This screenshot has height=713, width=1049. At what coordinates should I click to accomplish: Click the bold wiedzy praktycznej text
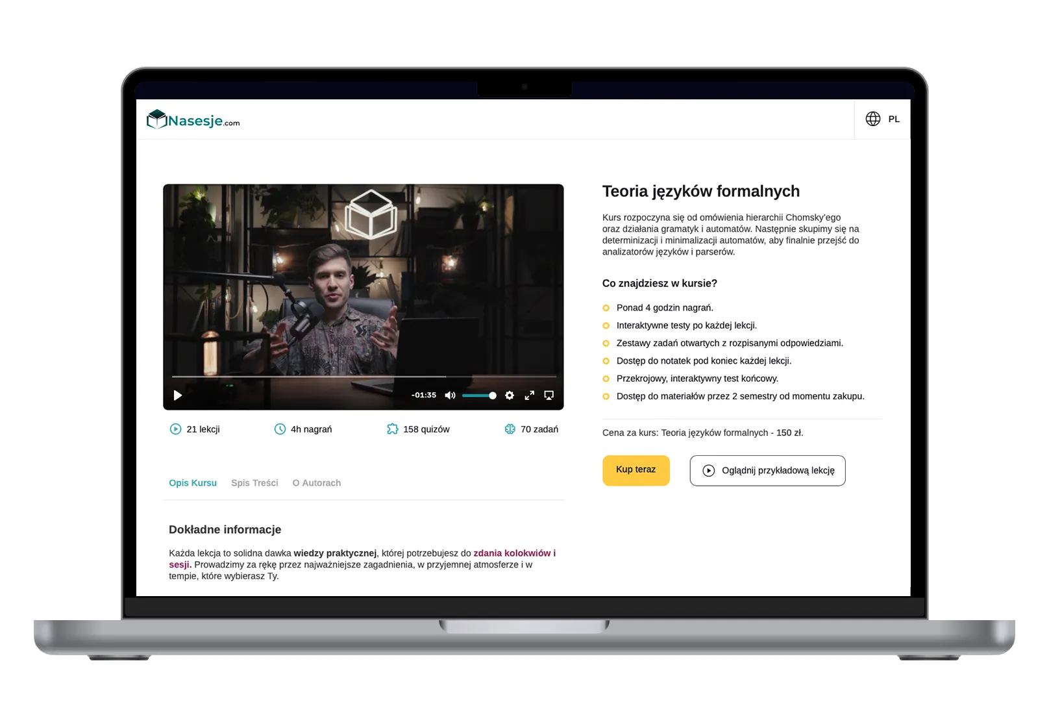pyautogui.click(x=335, y=553)
